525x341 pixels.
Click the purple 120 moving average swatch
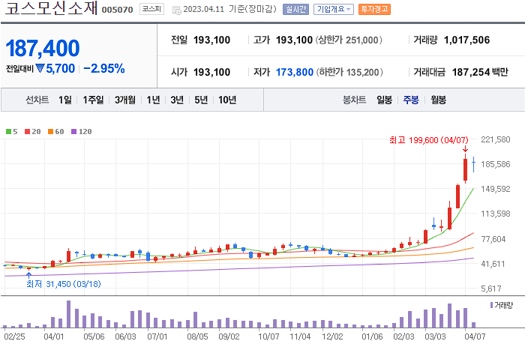74,131
